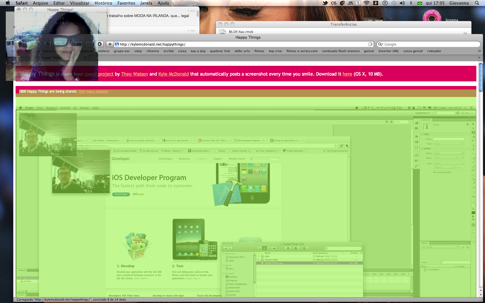Open the moleco bookmark

tap(104, 51)
